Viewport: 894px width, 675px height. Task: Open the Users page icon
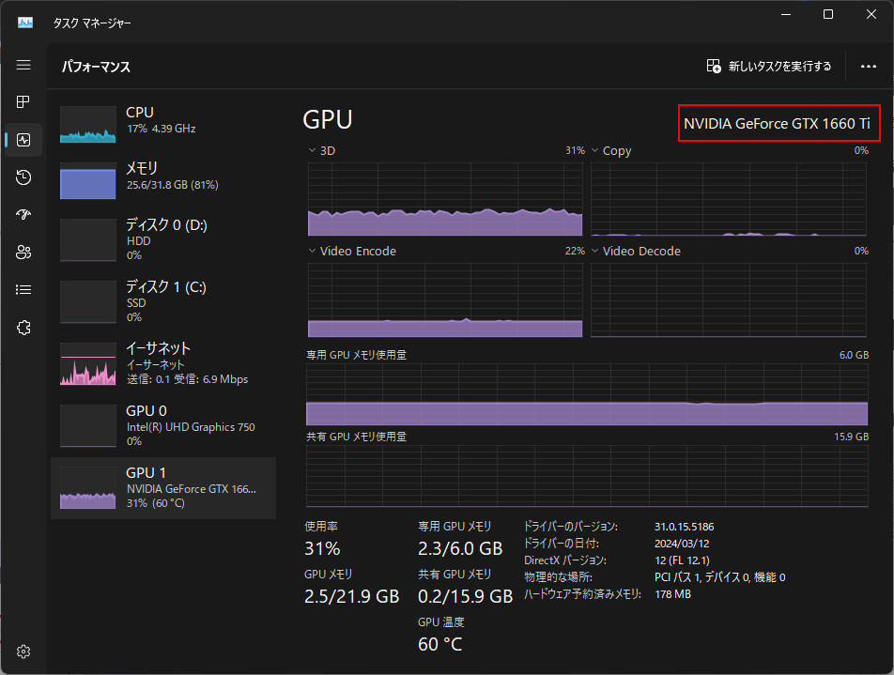coord(23,252)
